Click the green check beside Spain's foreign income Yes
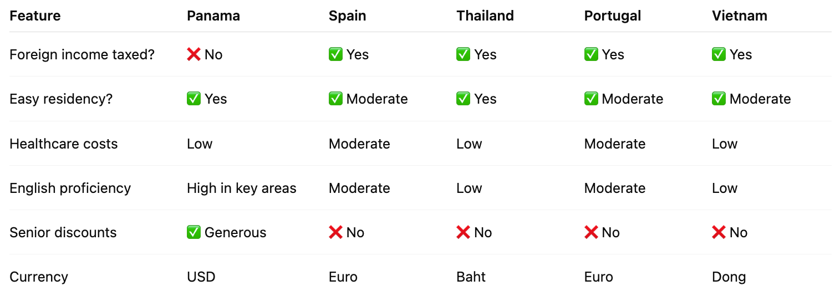The height and width of the screenshot is (306, 835). [x=335, y=54]
